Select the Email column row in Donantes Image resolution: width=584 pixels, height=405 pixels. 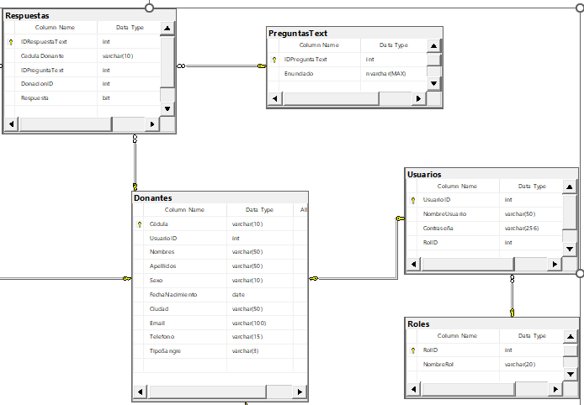(x=158, y=323)
